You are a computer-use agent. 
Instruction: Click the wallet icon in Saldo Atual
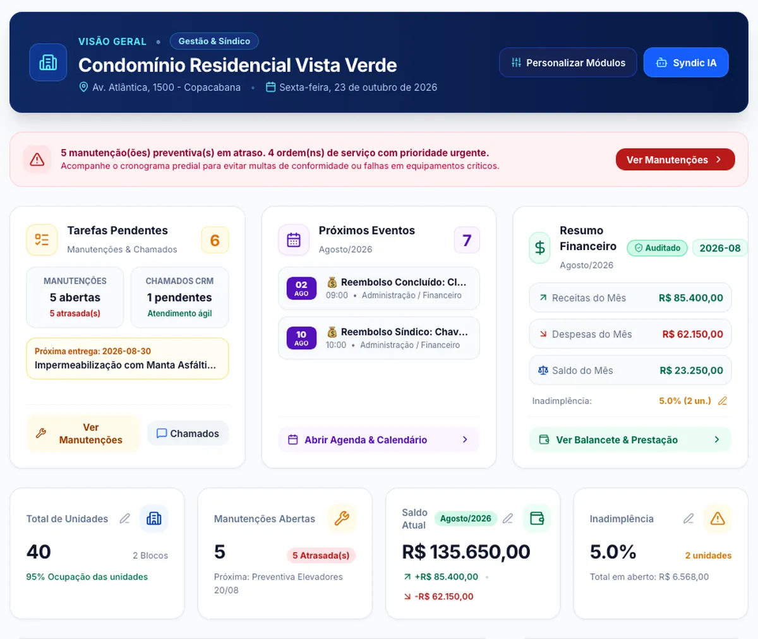[x=537, y=518]
